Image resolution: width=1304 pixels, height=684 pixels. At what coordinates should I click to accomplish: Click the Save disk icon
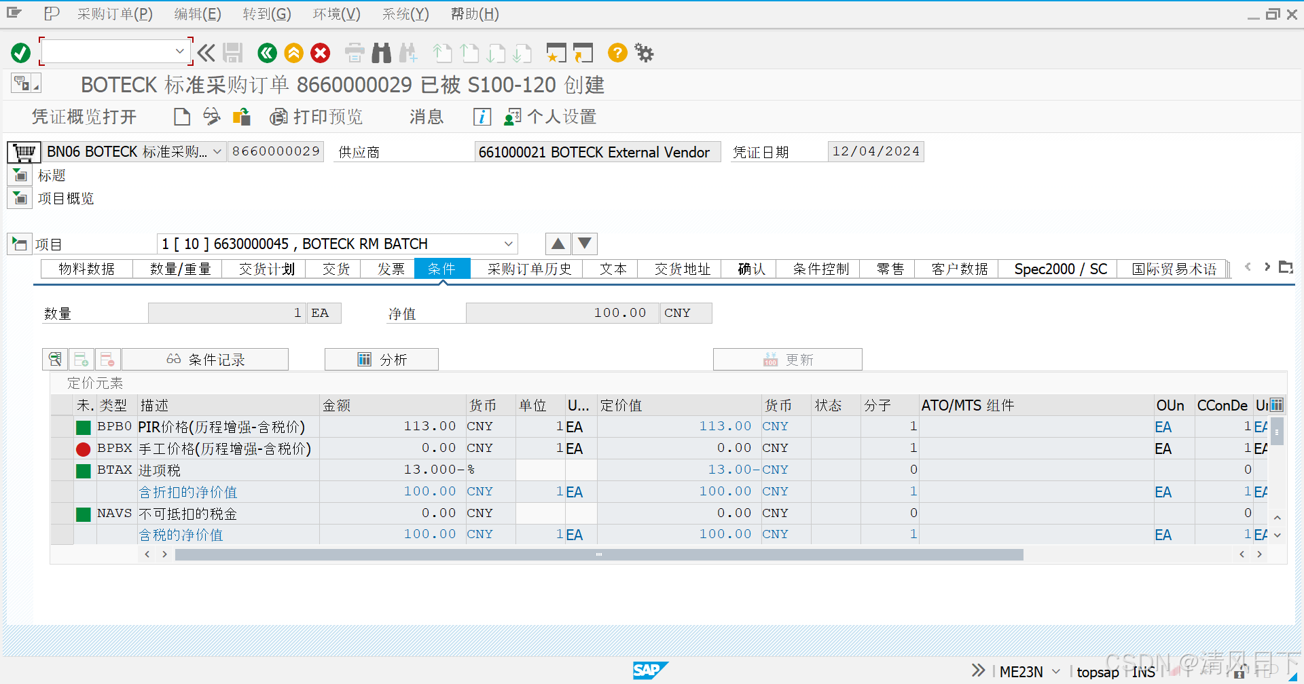click(233, 52)
